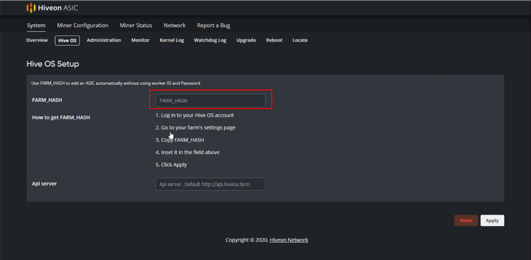531x260 pixels.
Task: Select Report a Bug menu item
Action: point(213,25)
